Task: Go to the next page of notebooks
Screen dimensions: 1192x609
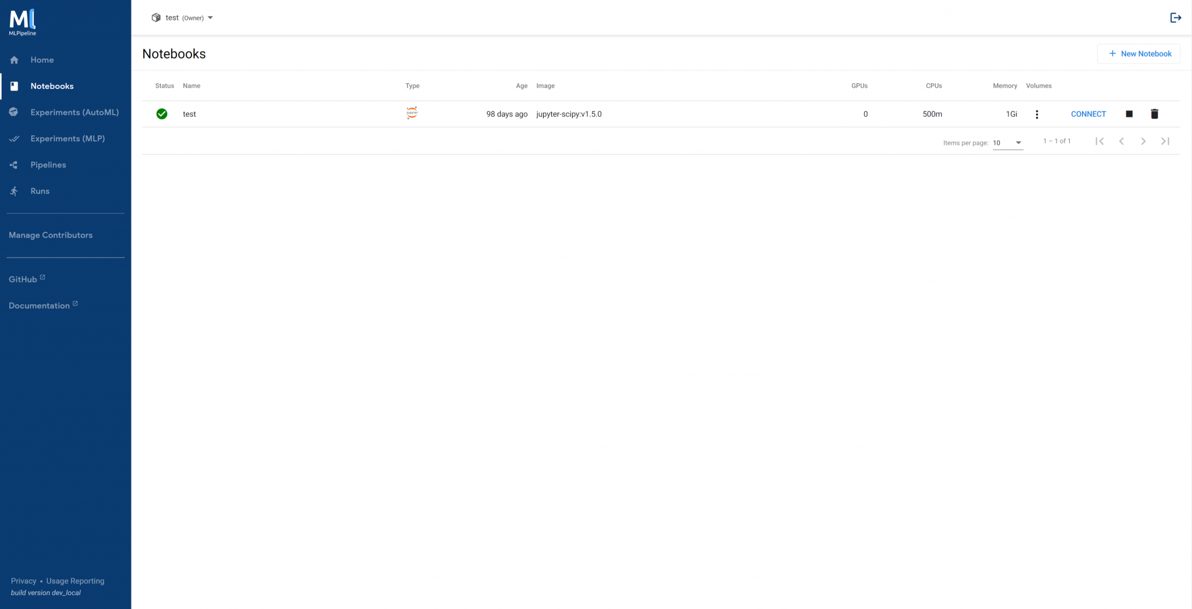Action: 1143,141
